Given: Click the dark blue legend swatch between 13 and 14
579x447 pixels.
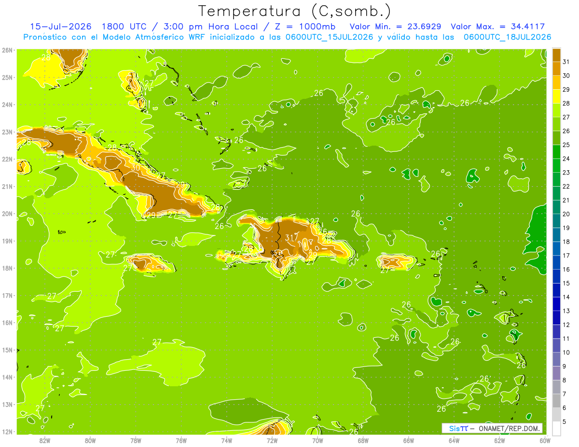Looking at the screenshot, I should [556, 304].
